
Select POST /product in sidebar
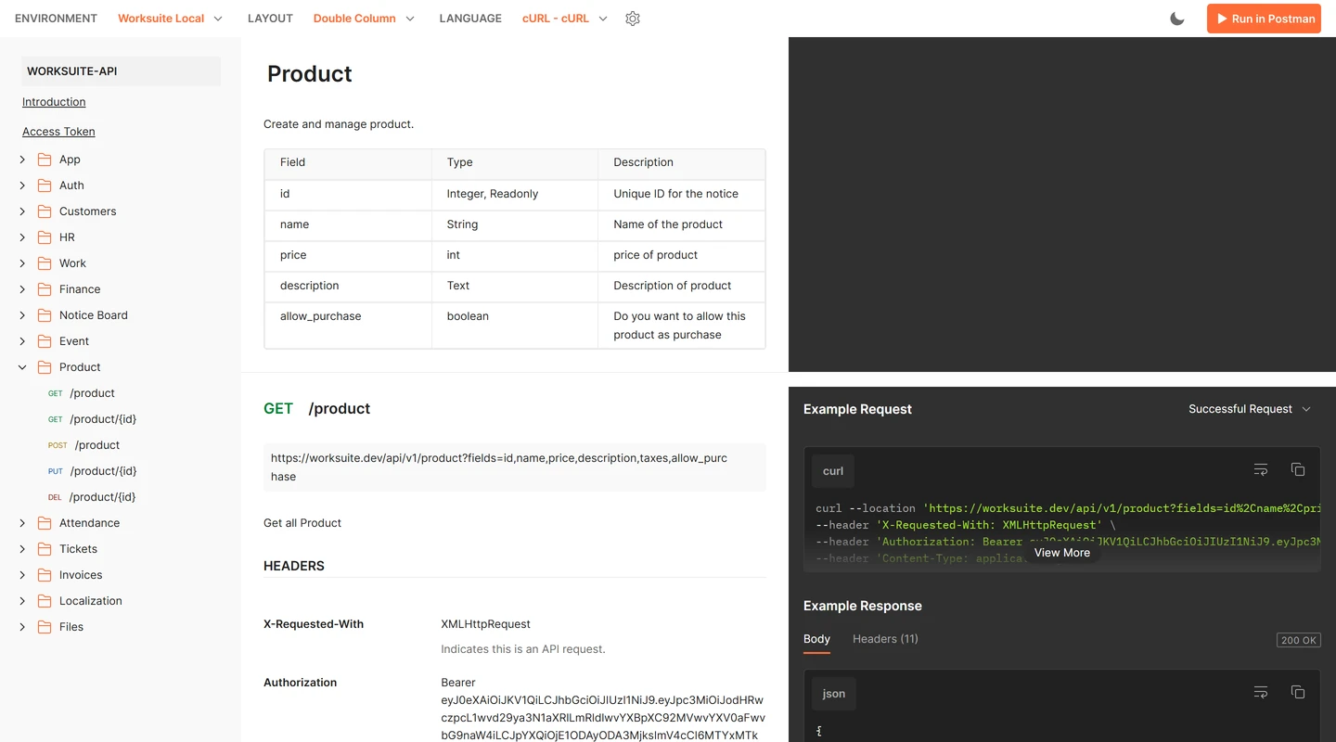(x=83, y=445)
